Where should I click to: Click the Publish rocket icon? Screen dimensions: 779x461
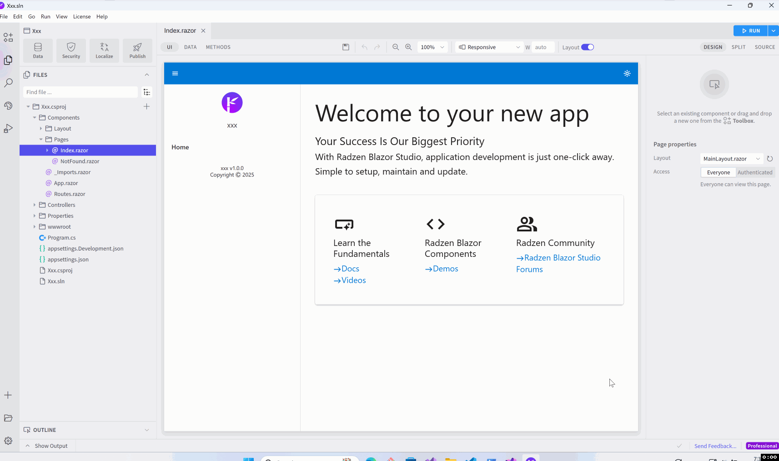[137, 50]
